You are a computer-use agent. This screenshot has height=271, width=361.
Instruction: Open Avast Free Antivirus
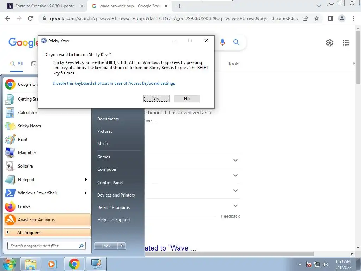[x=48, y=219]
